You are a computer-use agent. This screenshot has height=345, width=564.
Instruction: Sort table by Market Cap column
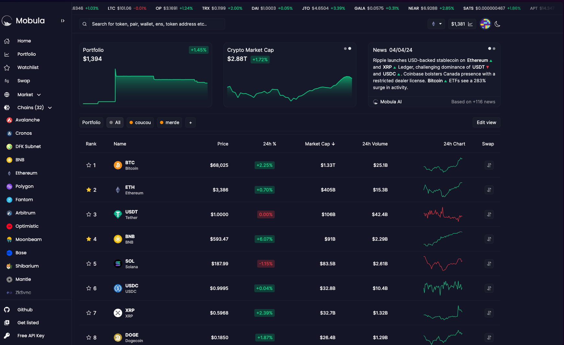pyautogui.click(x=320, y=144)
